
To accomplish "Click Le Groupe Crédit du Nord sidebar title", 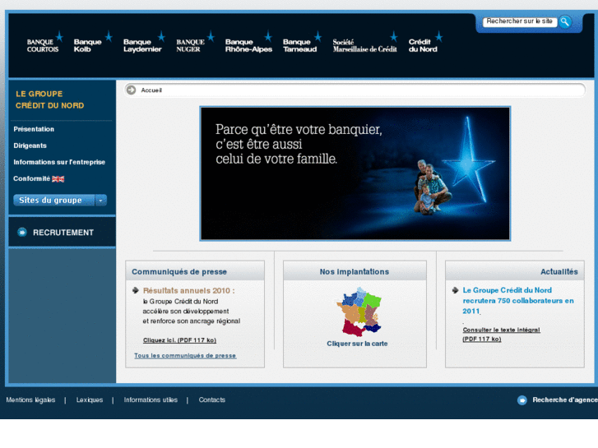I will [x=49, y=99].
